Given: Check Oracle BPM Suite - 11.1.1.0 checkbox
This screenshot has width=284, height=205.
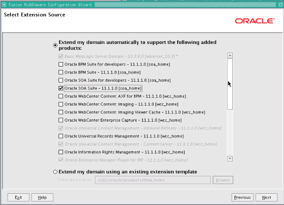Looking at the screenshot, I should point(61,72).
